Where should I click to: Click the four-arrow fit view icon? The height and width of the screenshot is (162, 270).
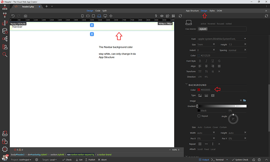click(x=111, y=16)
